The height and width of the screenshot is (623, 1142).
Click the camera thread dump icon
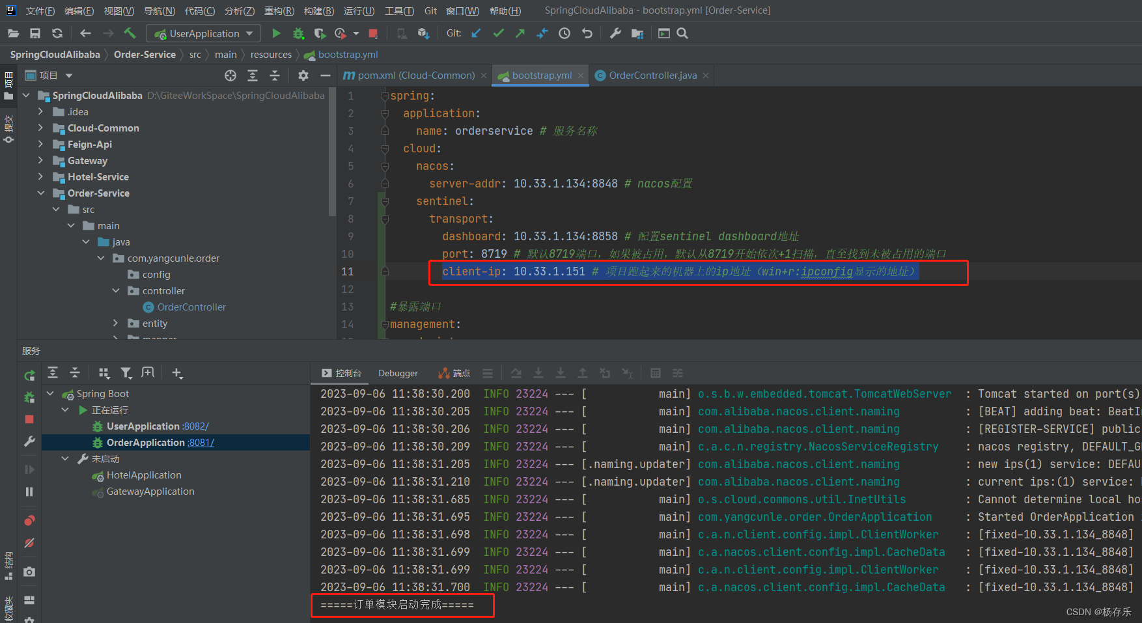[x=29, y=572]
